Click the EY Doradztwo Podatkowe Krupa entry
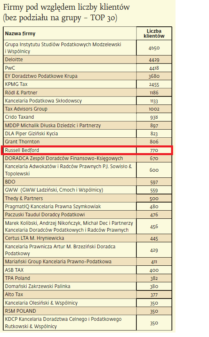The image size is (209, 337). click(x=41, y=76)
